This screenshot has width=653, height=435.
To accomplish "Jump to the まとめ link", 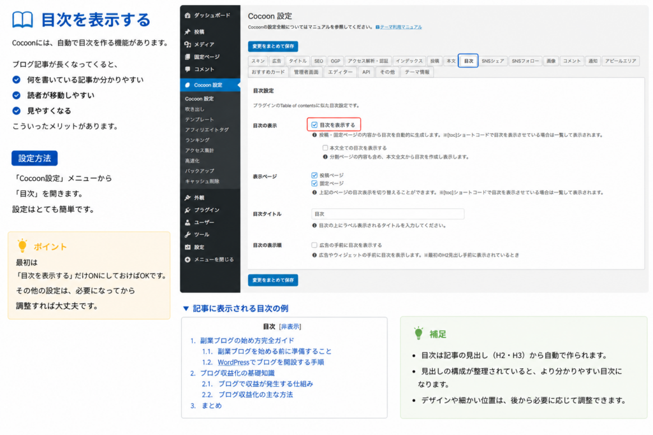I will pos(212,406).
